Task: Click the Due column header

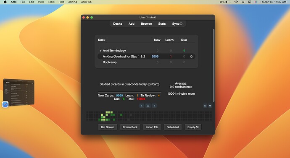Action: click(184, 40)
